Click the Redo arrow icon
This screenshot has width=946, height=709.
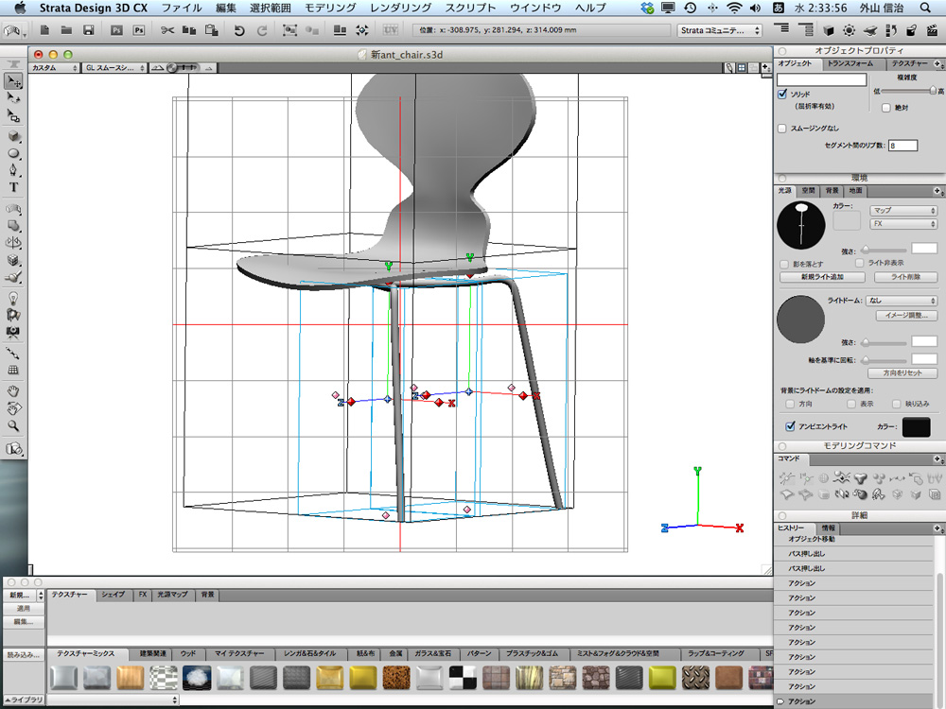(x=262, y=30)
